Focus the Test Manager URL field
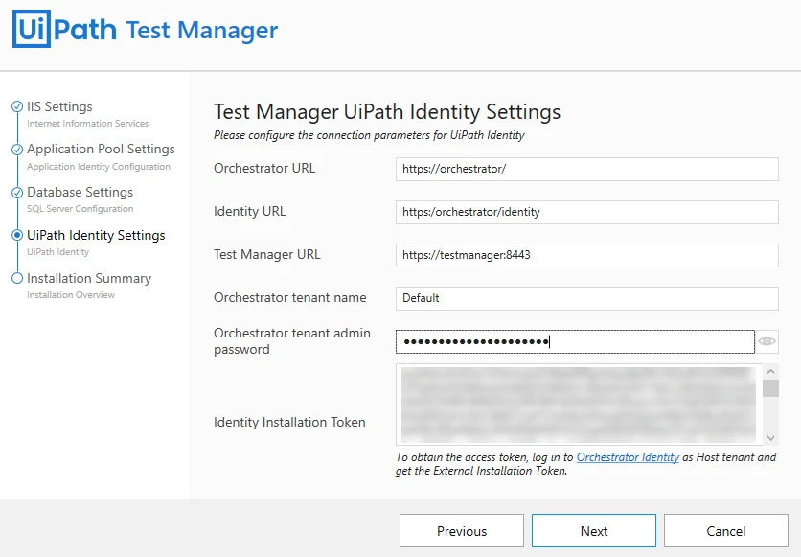Screen dimensions: 801x557 pos(587,255)
